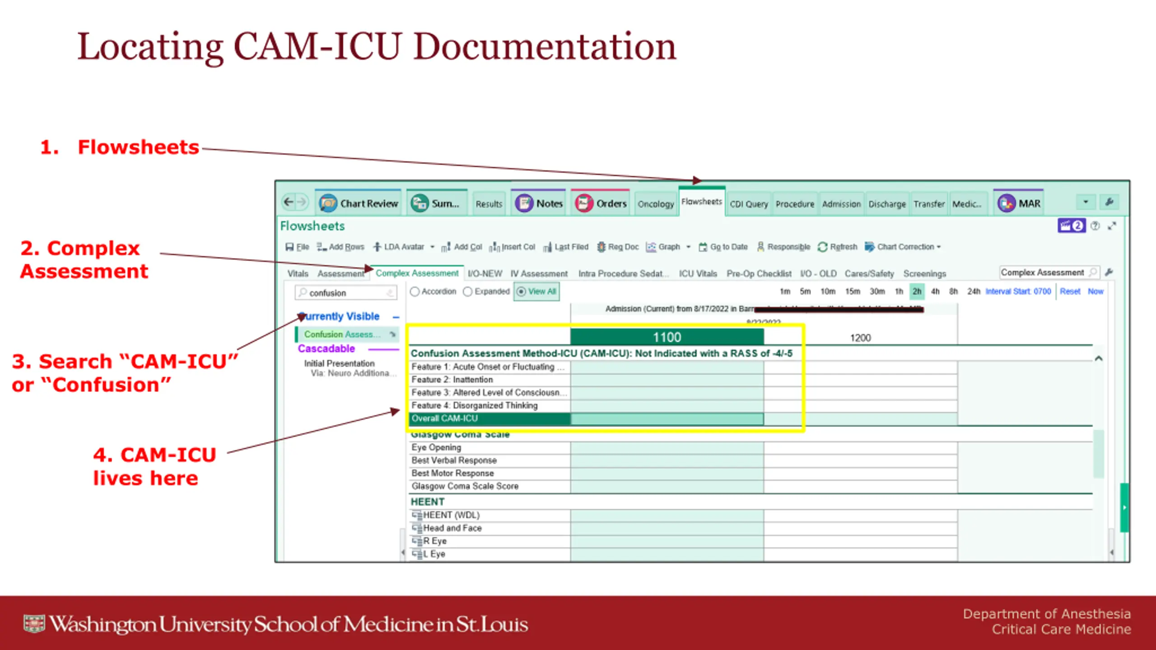
Task: Open the Orders activity tab
Action: coord(601,204)
